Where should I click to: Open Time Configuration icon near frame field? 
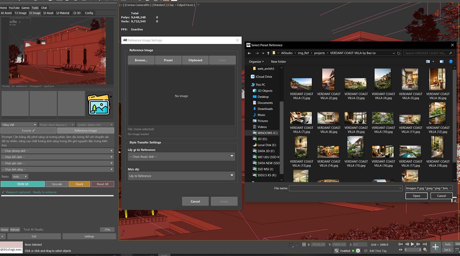pyautogui.click(x=425, y=250)
